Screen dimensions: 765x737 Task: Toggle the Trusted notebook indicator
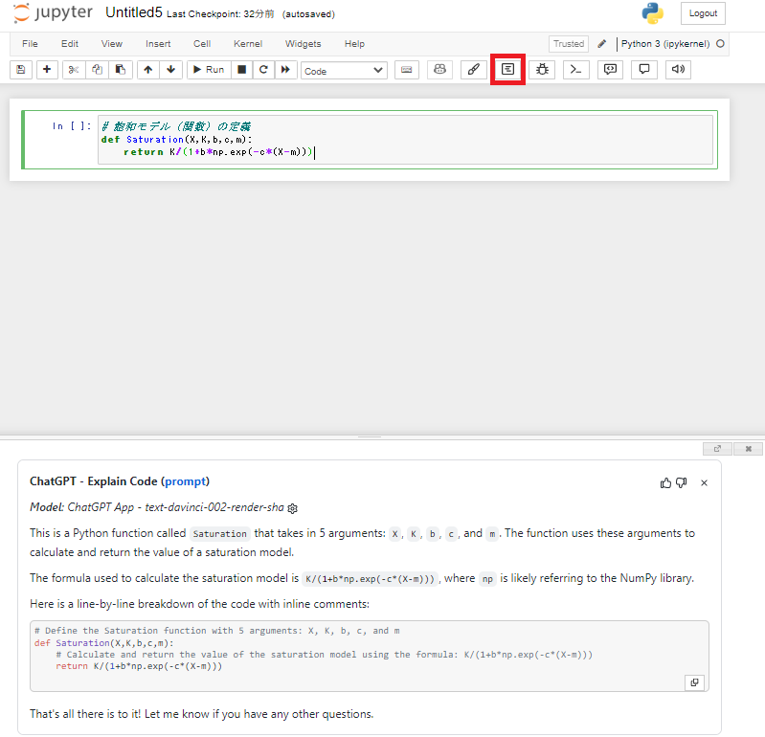pyautogui.click(x=568, y=44)
